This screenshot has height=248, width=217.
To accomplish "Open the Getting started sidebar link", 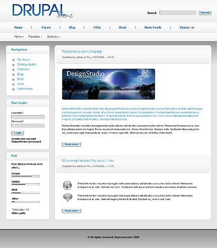I will [27, 65].
